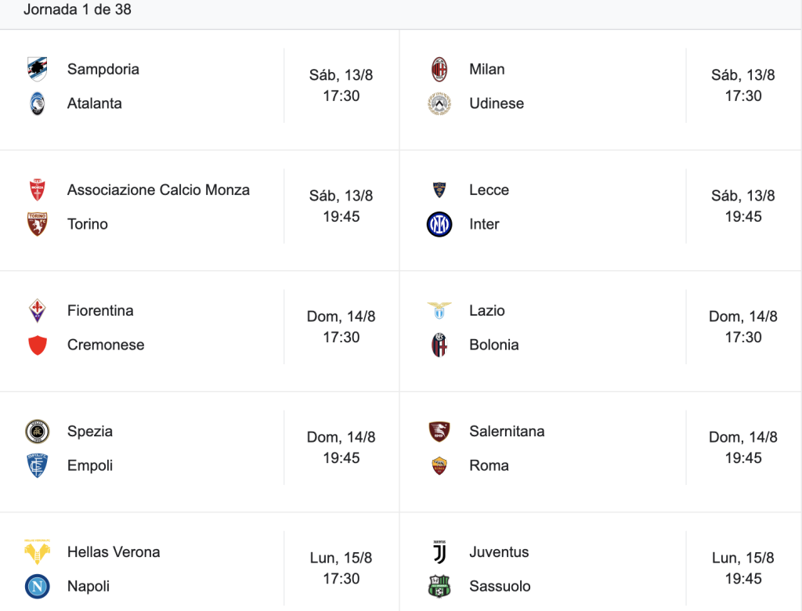Image resolution: width=802 pixels, height=611 pixels.
Task: Open the Empoli team name
Action: coord(90,465)
